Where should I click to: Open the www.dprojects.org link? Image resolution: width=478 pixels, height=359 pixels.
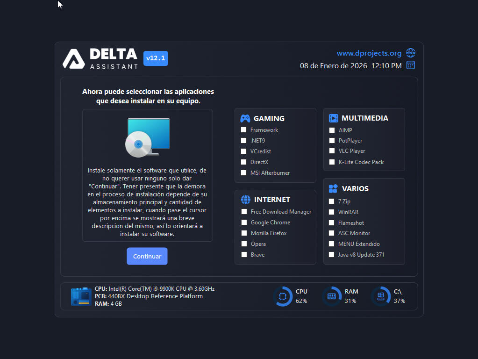[x=369, y=53]
